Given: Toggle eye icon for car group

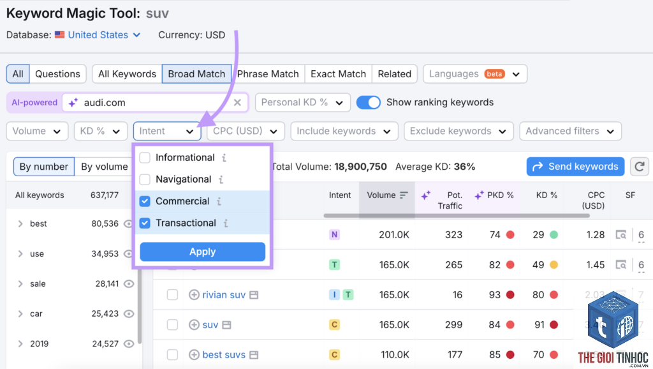Looking at the screenshot, I should (129, 314).
